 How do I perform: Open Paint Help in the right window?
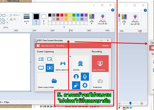(x=145, y=10)
